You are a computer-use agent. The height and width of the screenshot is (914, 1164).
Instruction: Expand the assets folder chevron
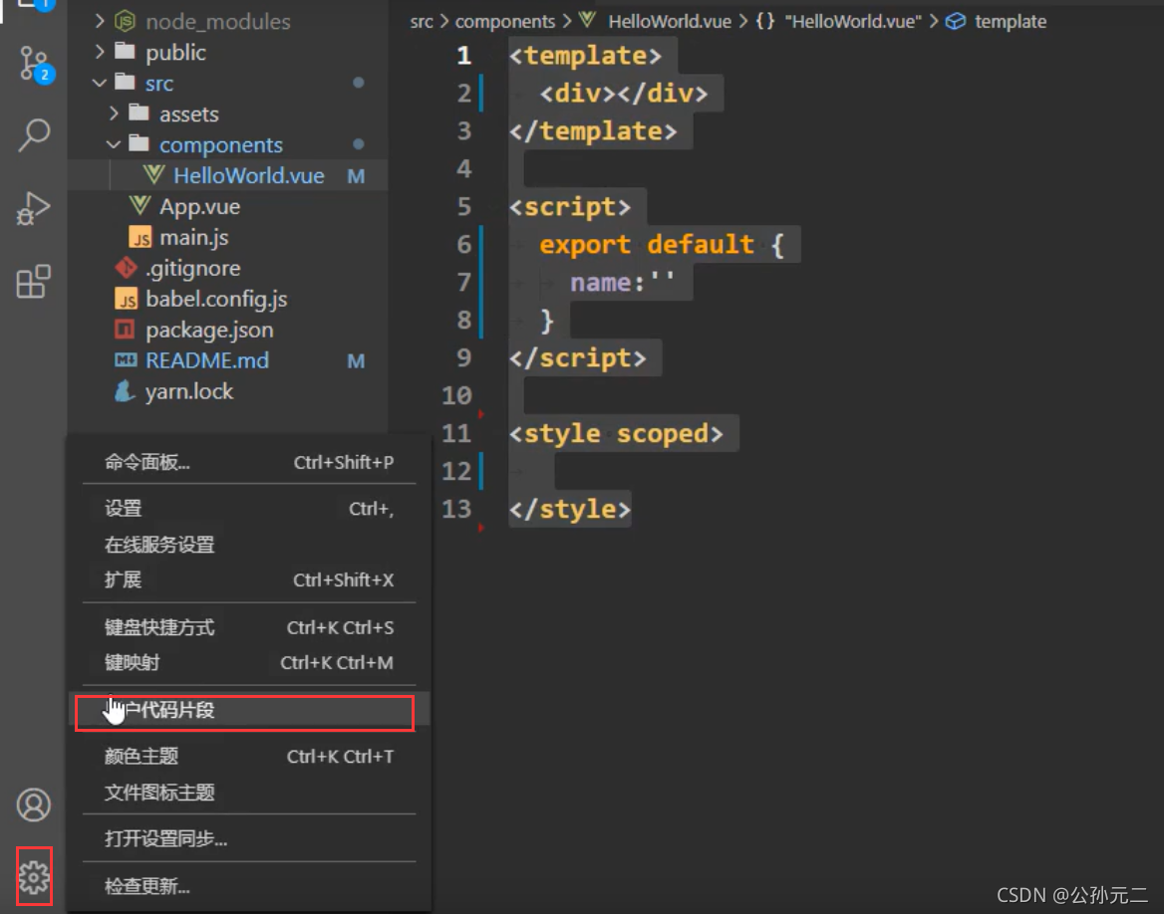click(x=114, y=114)
